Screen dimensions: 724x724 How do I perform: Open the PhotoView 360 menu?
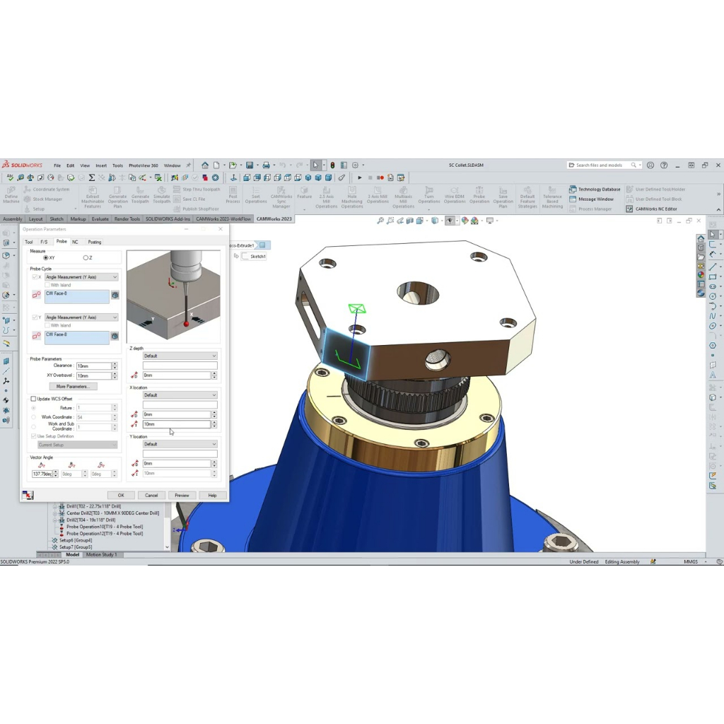click(x=143, y=165)
